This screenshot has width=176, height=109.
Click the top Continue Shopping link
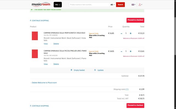[39, 21]
